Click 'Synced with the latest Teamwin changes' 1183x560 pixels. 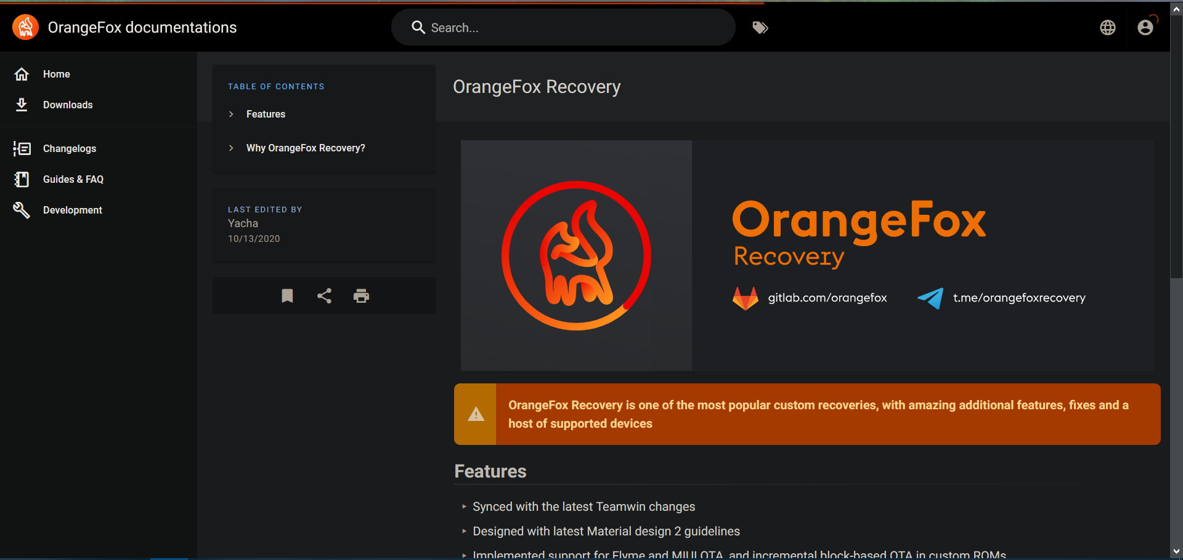click(583, 506)
